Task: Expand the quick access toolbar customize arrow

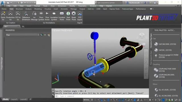Action: pyautogui.click(x=35, y=3)
